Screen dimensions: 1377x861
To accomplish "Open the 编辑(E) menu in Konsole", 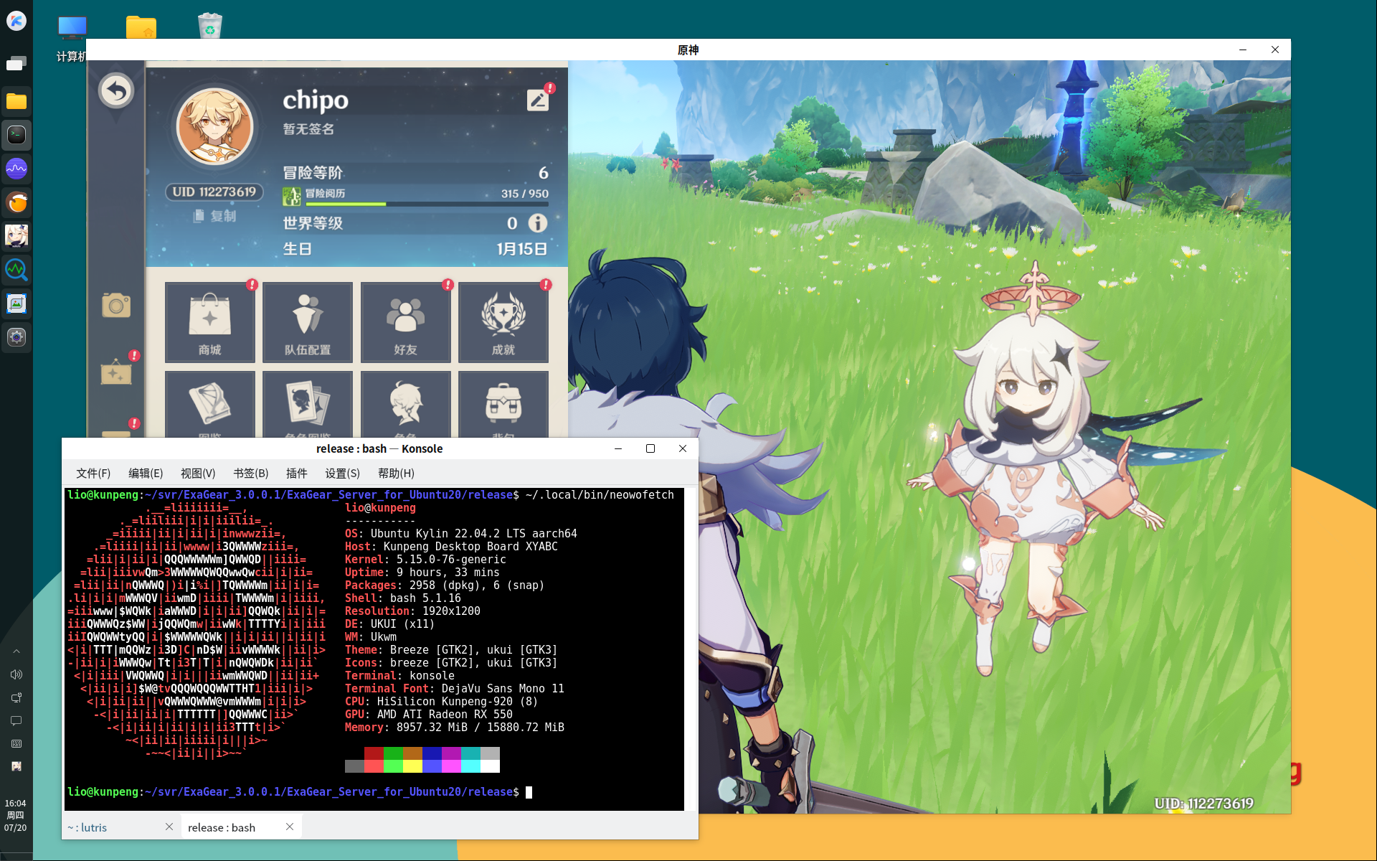I will pyautogui.click(x=146, y=474).
